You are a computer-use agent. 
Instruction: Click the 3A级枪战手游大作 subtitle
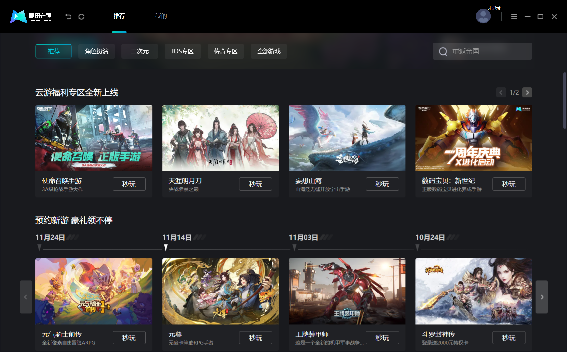click(63, 189)
